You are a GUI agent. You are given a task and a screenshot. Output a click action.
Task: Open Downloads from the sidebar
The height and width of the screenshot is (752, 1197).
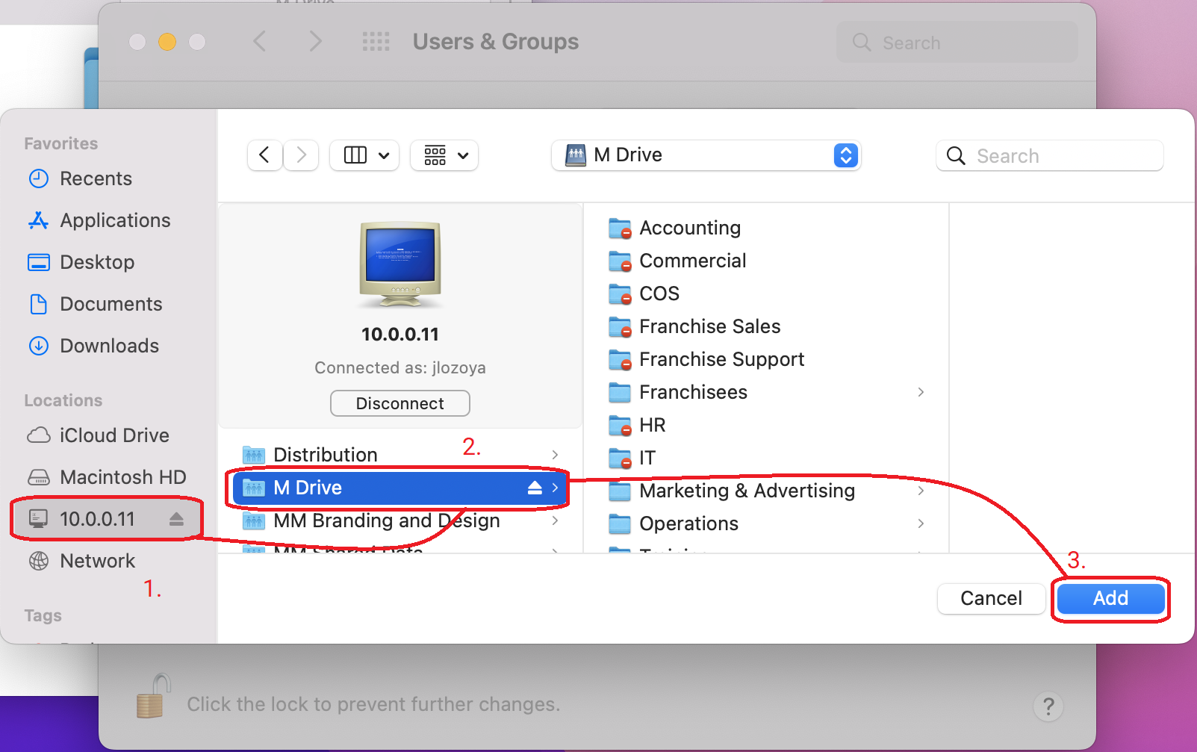pos(109,346)
